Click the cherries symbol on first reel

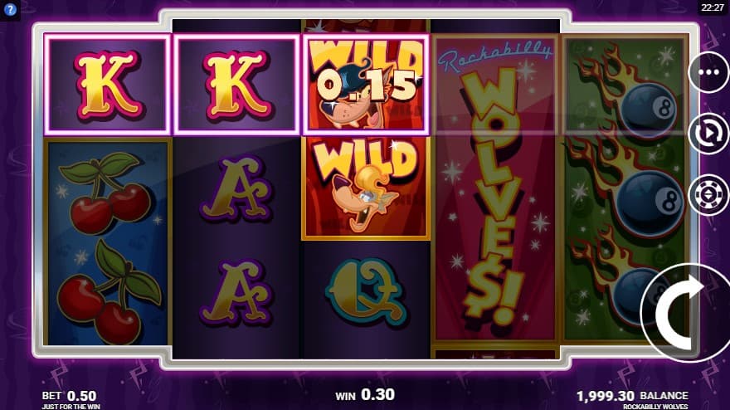[108, 242]
